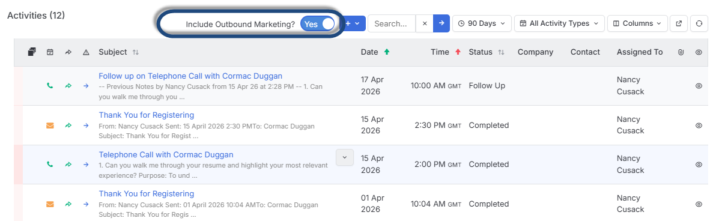Open Follow up on Telephone Call link
Viewport: 725px width, 221px height.
click(x=190, y=76)
